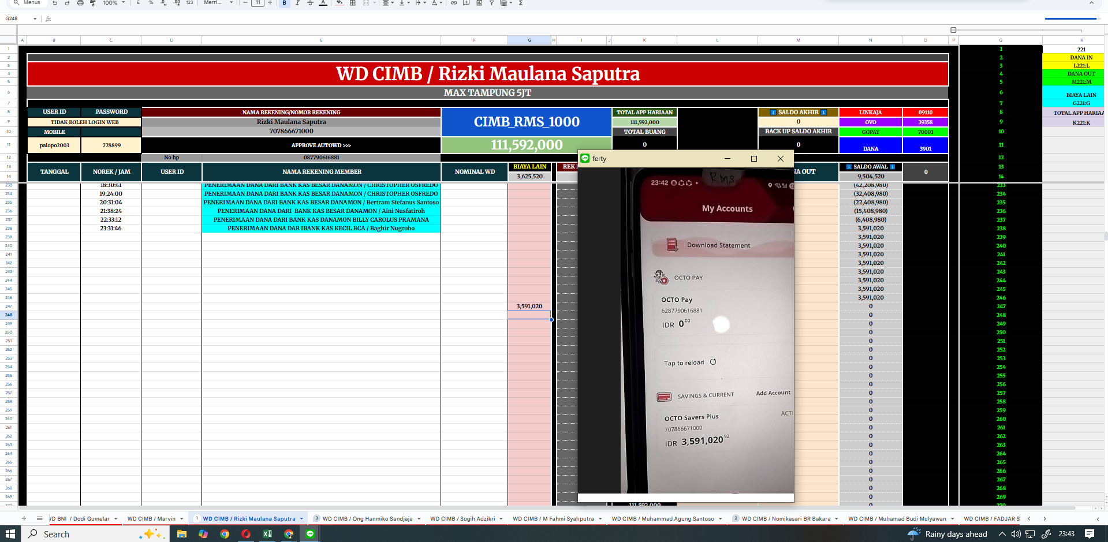Open vertical align dropdown
This screenshot has width=1108, height=542.
[404, 3]
